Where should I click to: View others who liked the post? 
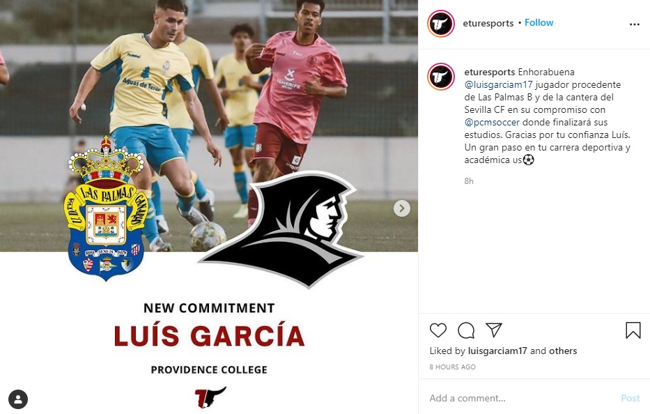(x=563, y=351)
